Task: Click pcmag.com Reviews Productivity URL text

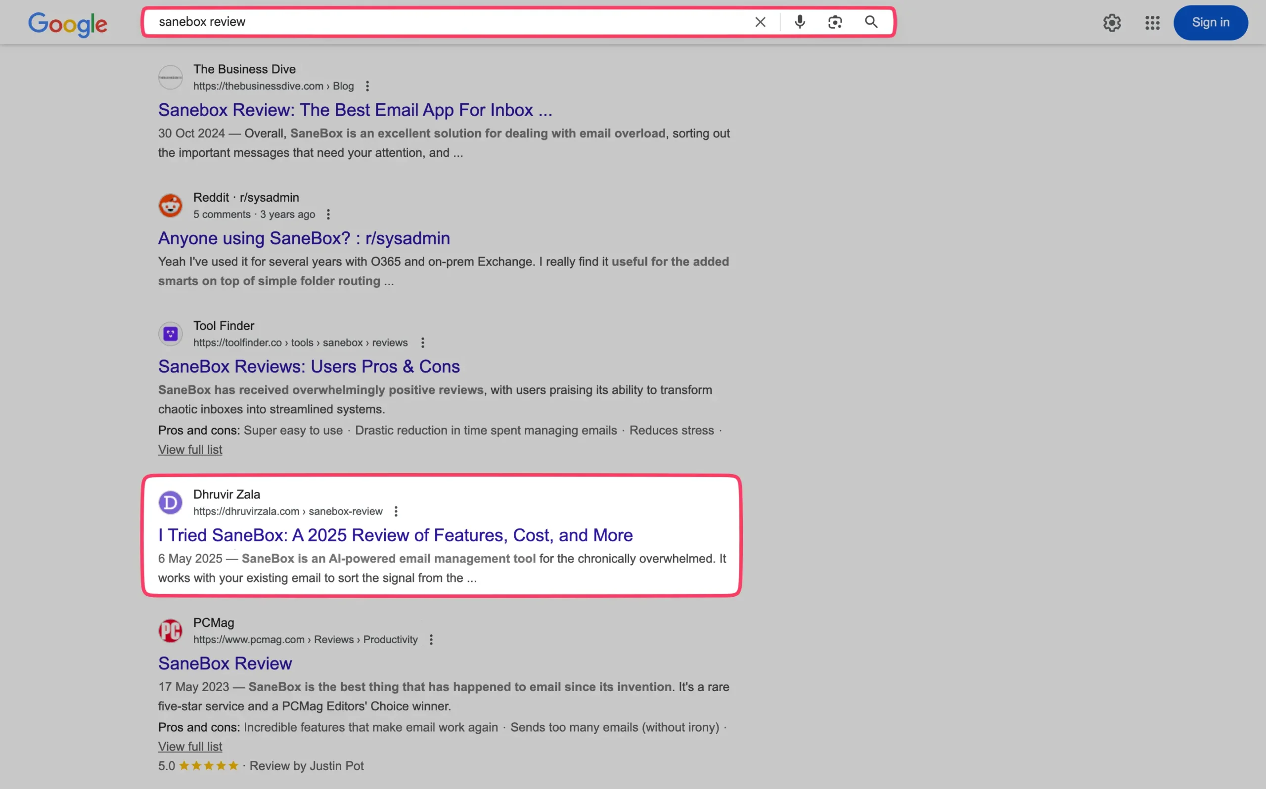Action: 305,640
